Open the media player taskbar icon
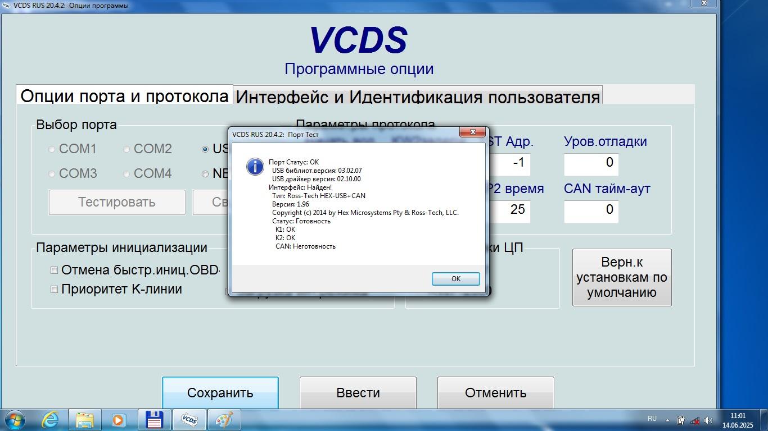 point(118,419)
